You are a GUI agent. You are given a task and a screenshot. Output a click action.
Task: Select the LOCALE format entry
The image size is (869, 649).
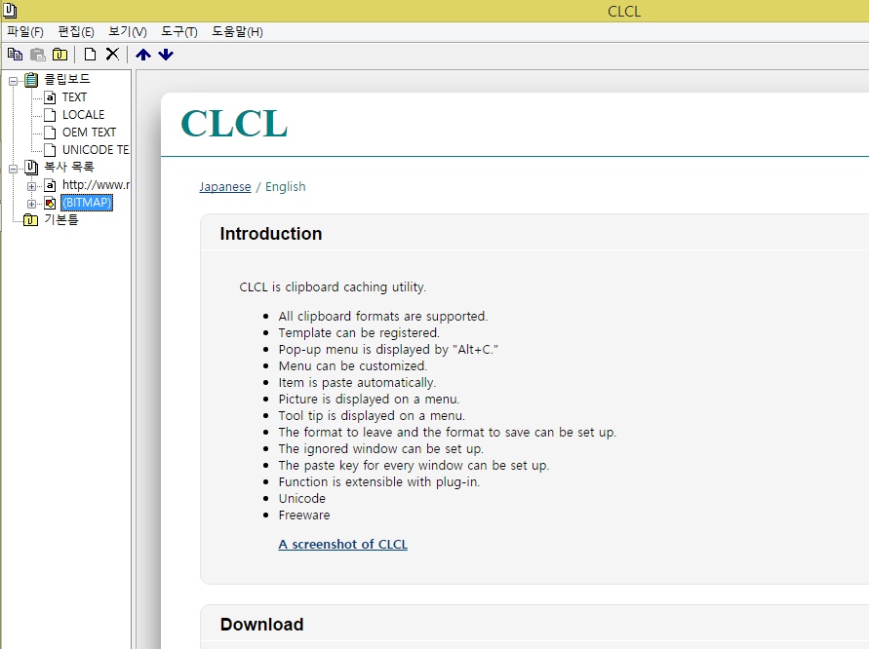[83, 115]
